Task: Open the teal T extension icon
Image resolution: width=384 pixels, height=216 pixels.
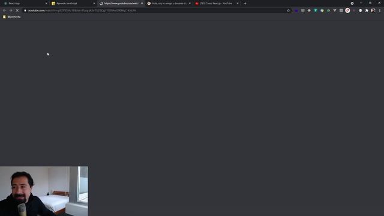Action: click(316, 11)
